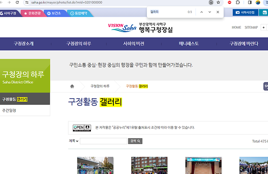Open the red extension icon in toolbar

(x=230, y=2)
